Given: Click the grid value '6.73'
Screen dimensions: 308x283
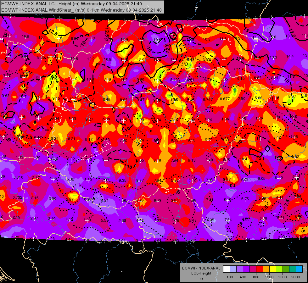Looking at the screenshot, I should [x=158, y=201].
